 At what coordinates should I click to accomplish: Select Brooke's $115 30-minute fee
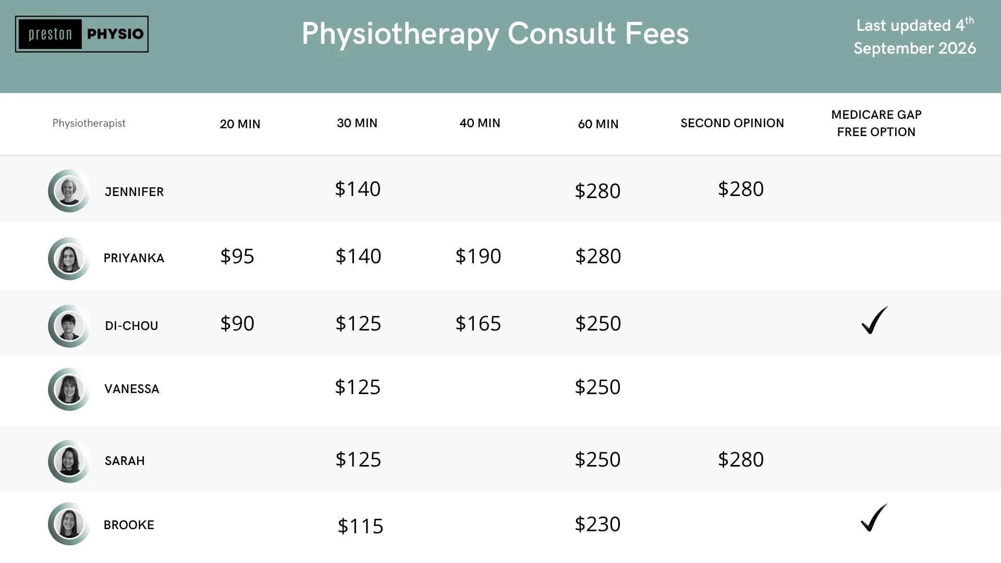pos(360,526)
